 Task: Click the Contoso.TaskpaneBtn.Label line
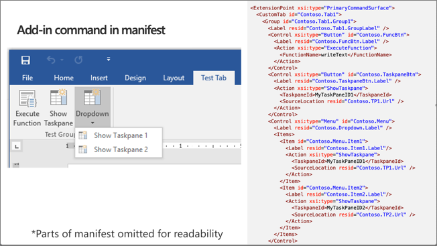pos(337,81)
